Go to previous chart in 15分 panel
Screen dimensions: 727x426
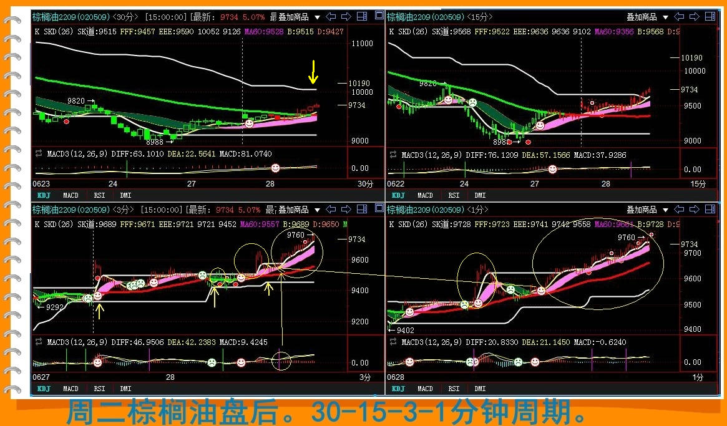(x=679, y=17)
